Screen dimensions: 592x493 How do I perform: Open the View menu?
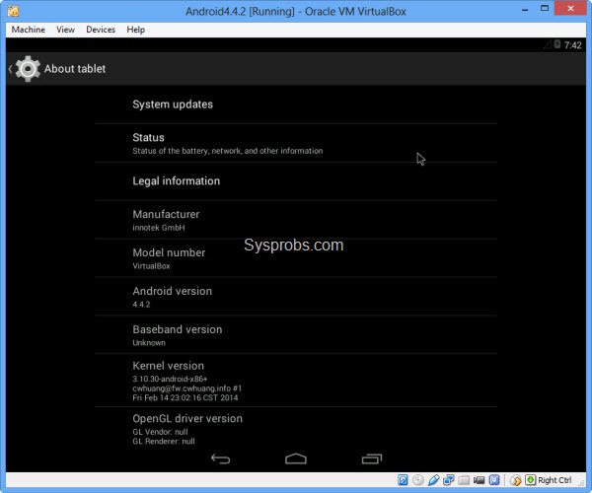[x=65, y=30]
